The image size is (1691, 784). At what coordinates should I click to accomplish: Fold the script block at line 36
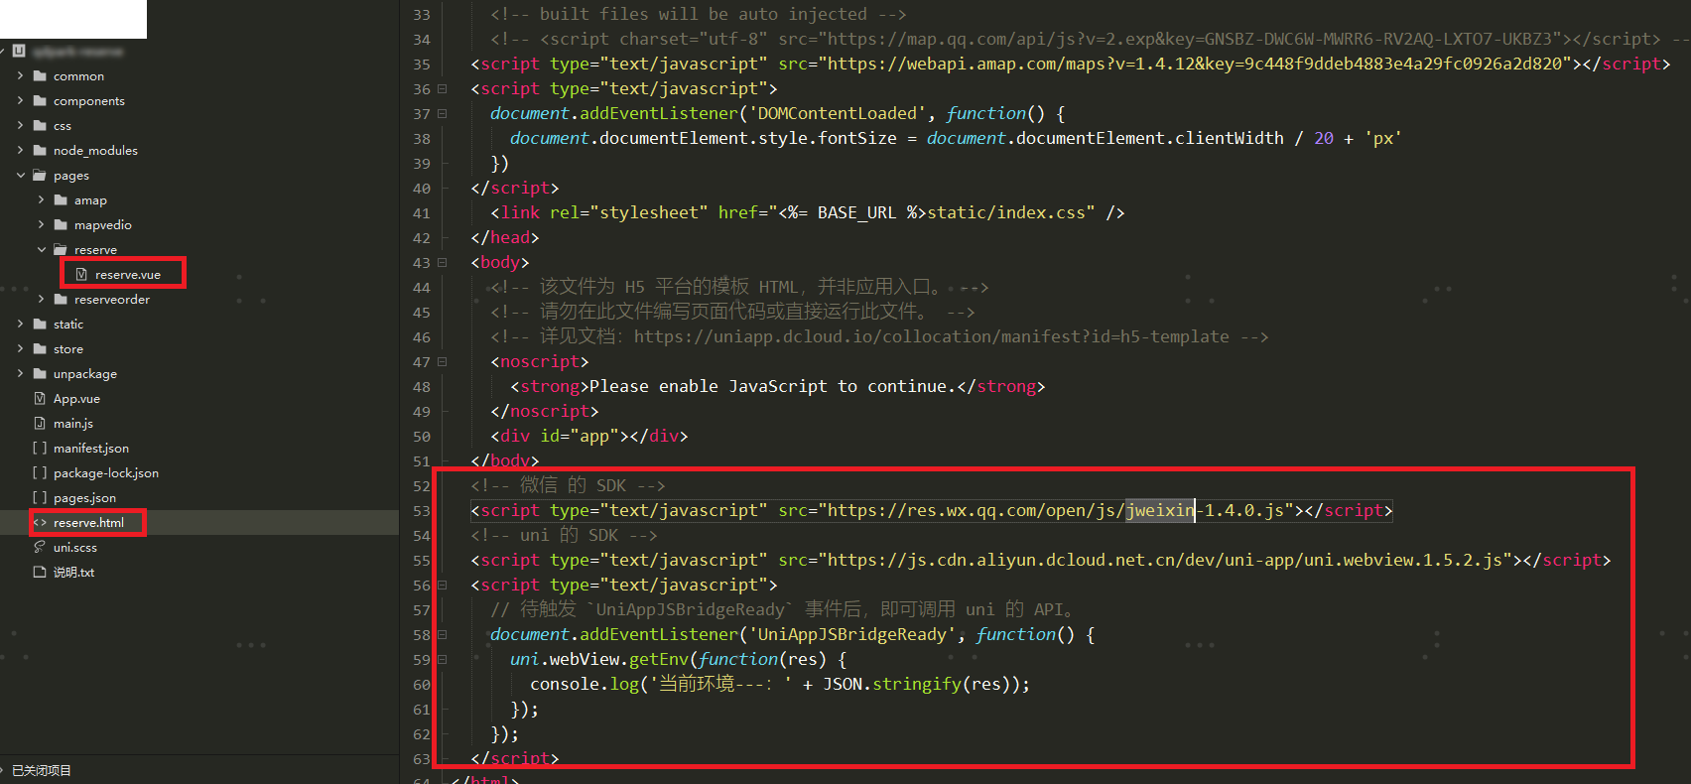click(443, 88)
